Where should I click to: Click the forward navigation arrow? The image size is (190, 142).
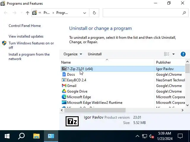pyautogui.click(x=15, y=13)
